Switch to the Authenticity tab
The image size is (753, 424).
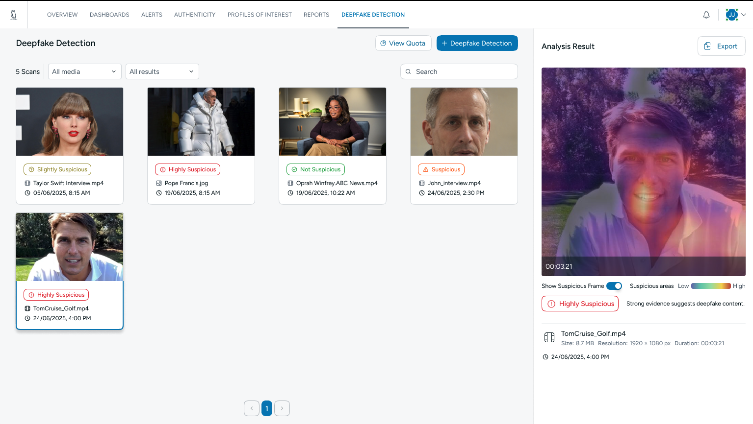(195, 15)
